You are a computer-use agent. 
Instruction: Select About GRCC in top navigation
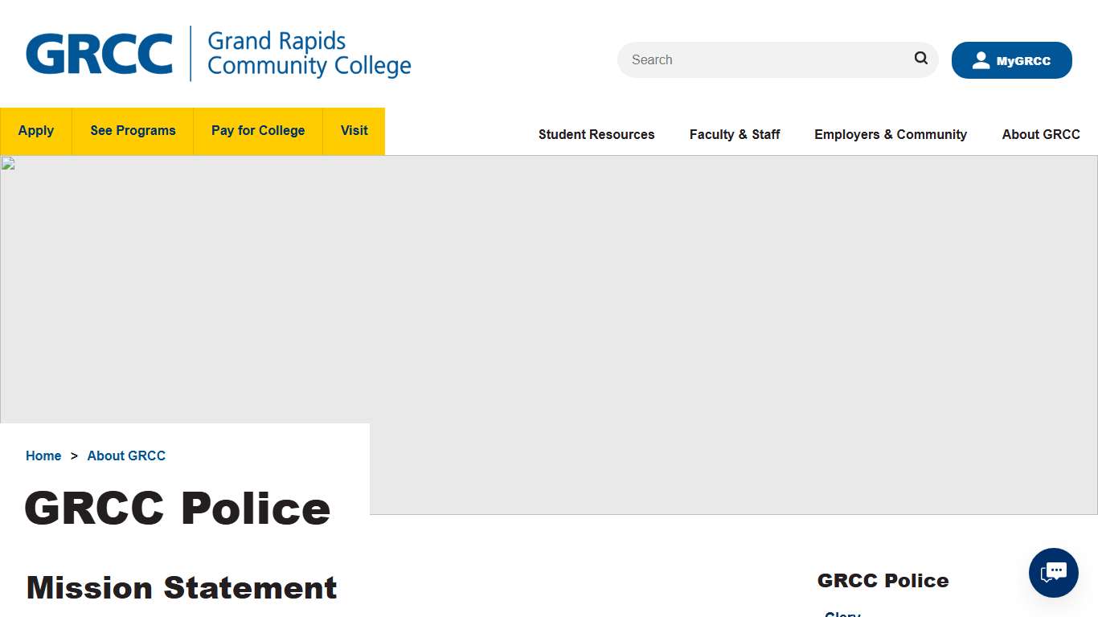[1040, 134]
